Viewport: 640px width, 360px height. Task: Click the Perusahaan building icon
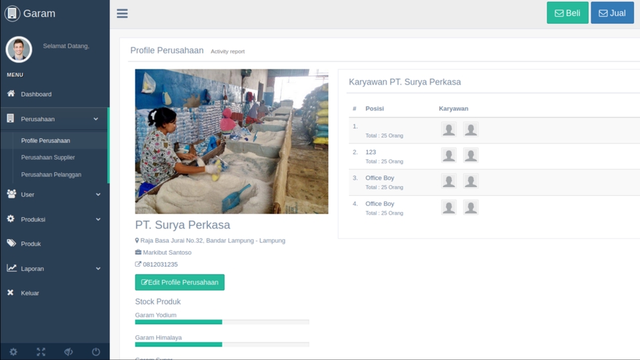[11, 119]
